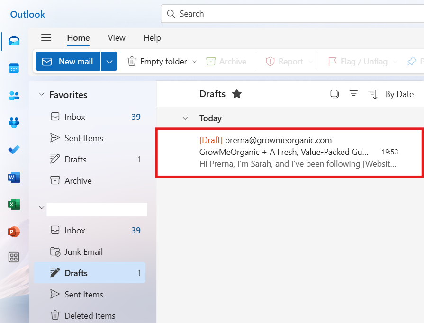The height and width of the screenshot is (323, 424).
Task: Click the Select all messages icon
Action: (334, 94)
